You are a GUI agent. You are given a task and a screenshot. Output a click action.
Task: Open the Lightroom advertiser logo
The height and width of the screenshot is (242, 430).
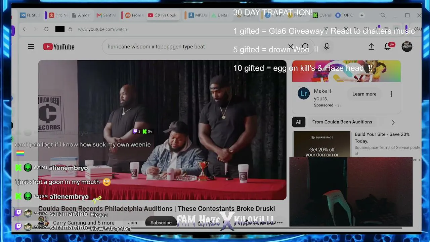(x=304, y=94)
